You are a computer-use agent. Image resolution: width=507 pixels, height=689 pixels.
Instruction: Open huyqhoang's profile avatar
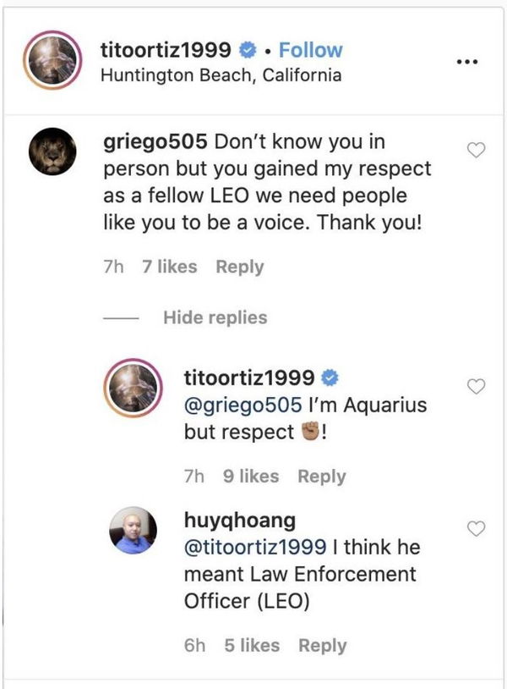134,531
